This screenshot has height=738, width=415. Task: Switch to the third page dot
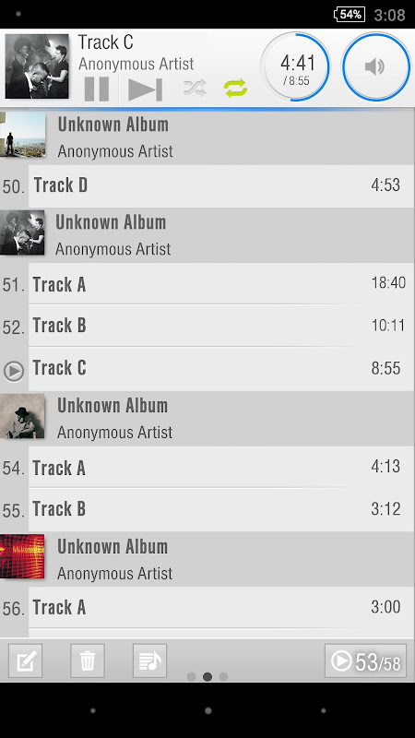[223, 676]
